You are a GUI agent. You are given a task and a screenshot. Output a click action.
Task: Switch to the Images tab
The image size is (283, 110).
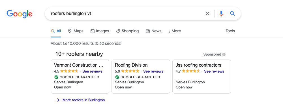100,31
